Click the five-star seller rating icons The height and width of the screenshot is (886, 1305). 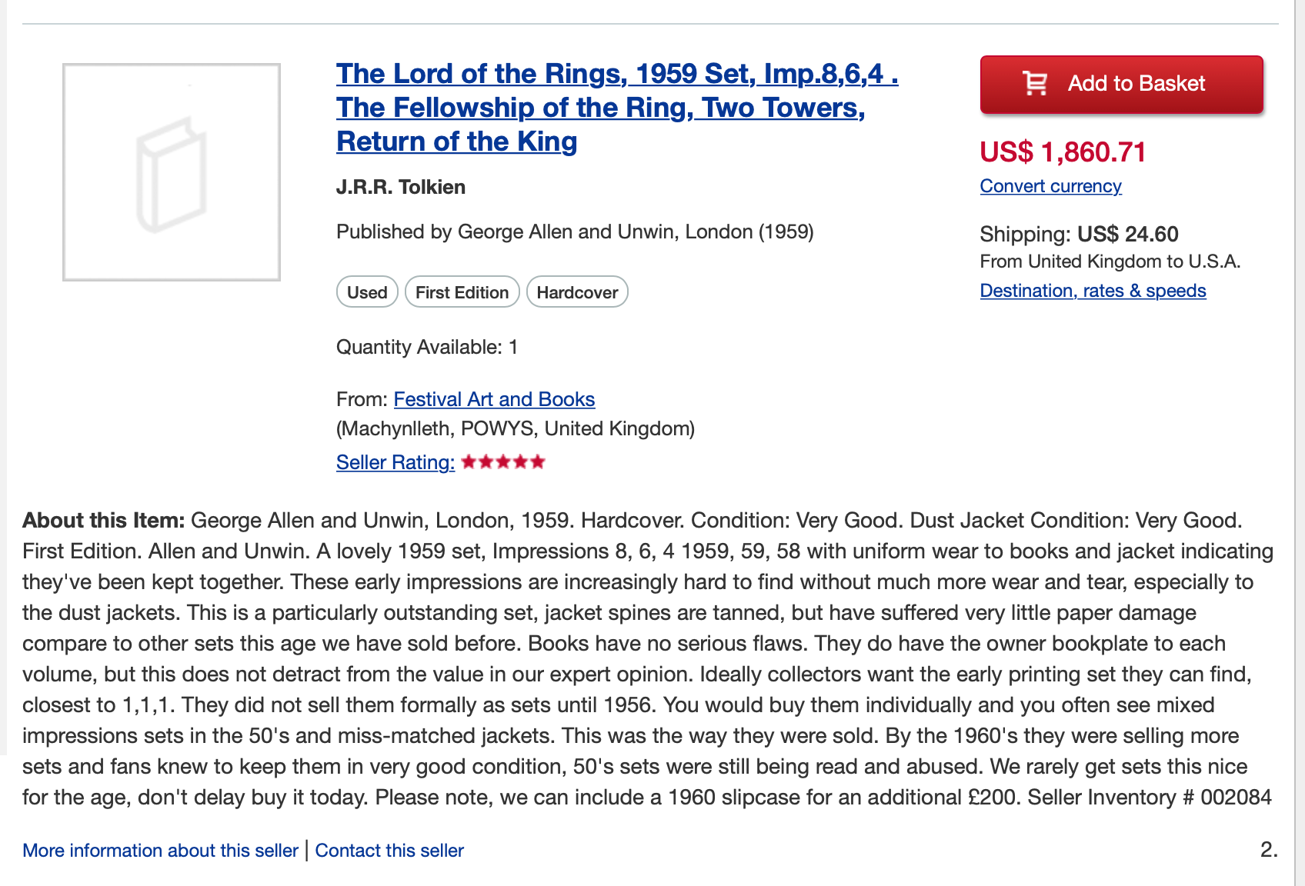503,461
